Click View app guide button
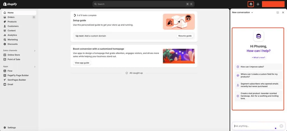287x131 pixels. [82, 63]
